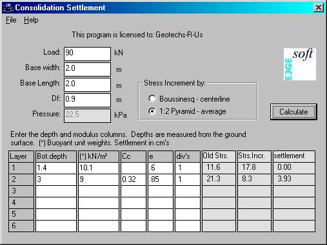The width and height of the screenshot is (327, 245).
Task: Click layer 2 void ratio cell .85
Action: [161, 179]
